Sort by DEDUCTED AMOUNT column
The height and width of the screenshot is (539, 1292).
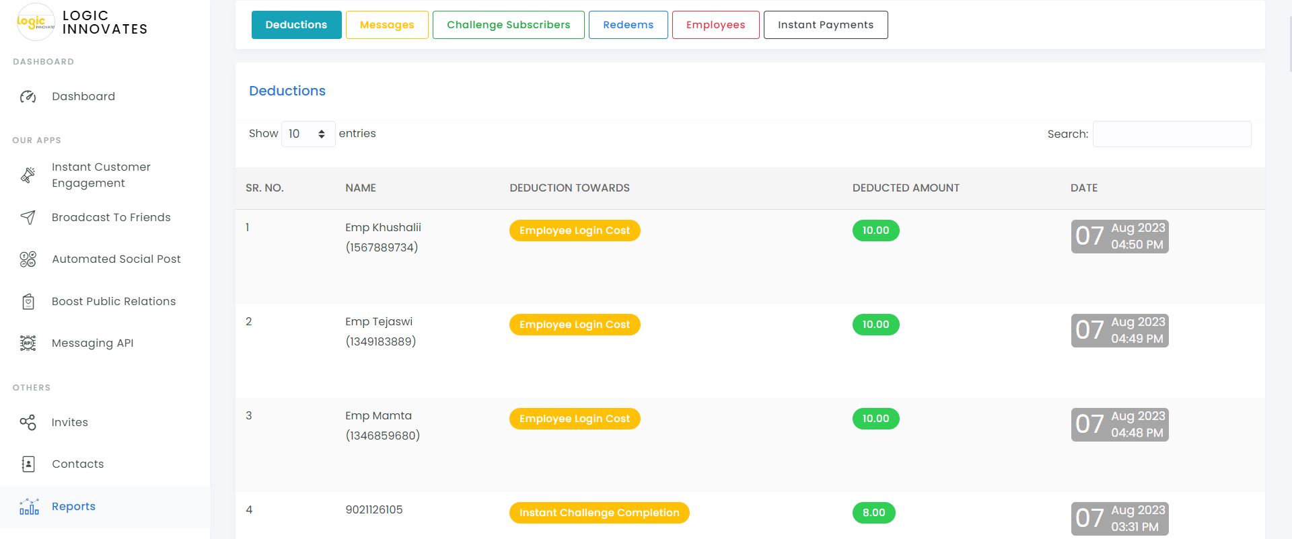(906, 188)
